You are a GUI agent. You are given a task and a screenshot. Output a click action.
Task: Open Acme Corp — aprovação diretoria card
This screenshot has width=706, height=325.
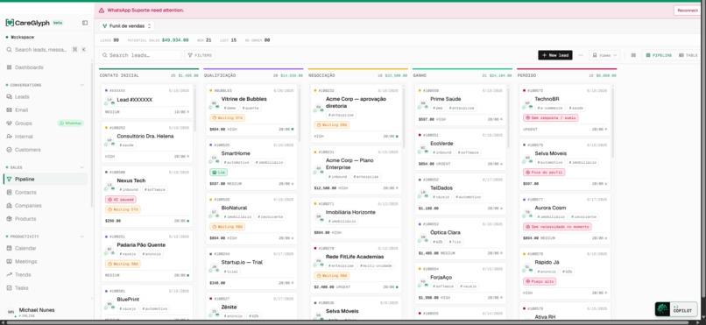coord(356,113)
